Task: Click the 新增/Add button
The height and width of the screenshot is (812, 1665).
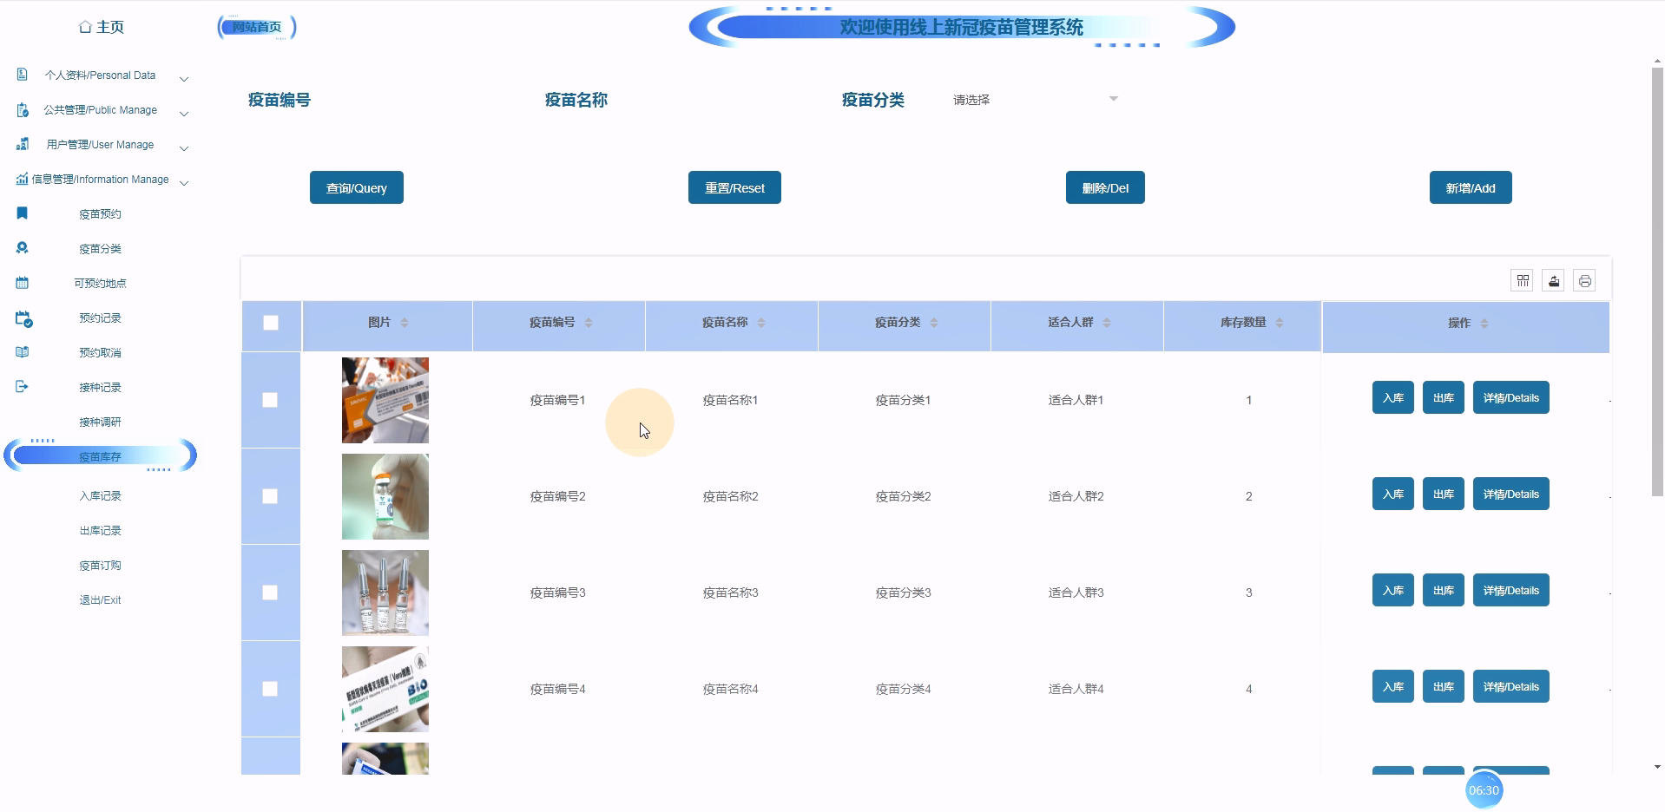Action: [x=1470, y=187]
